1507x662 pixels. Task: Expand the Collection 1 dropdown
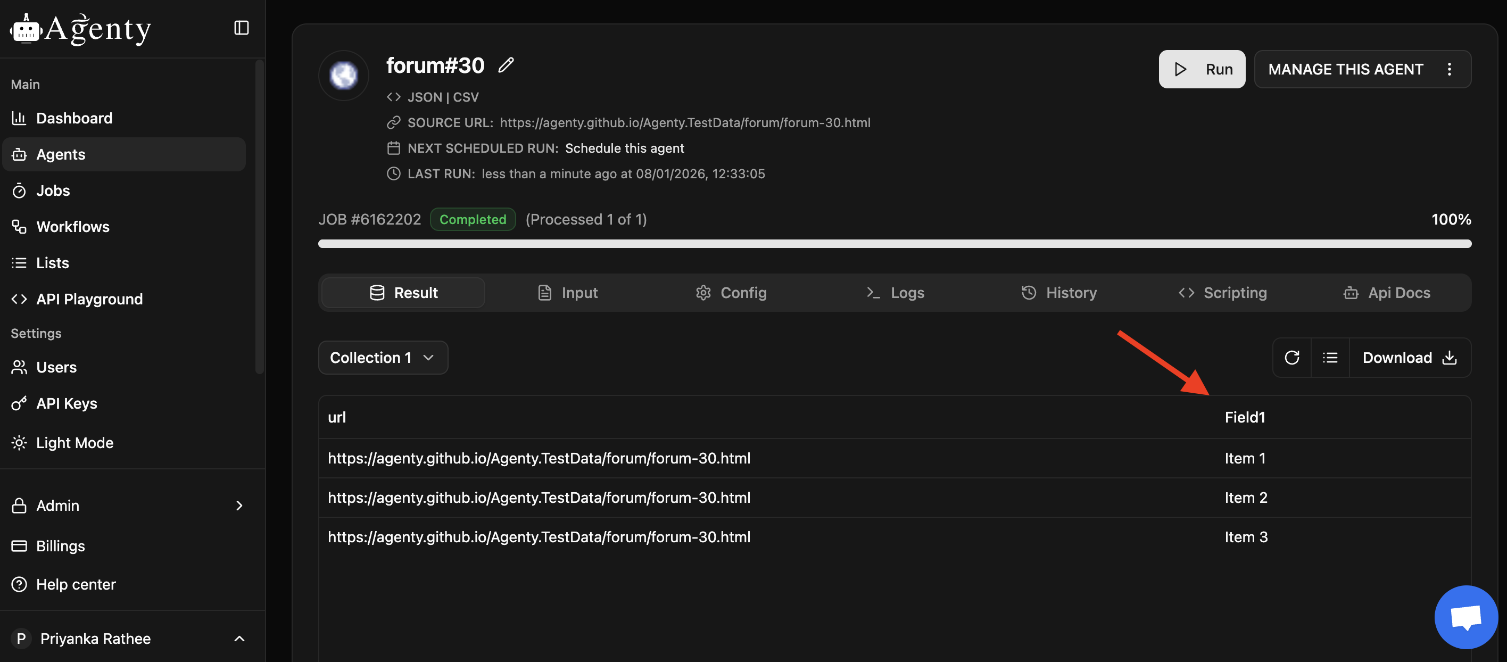coord(383,357)
